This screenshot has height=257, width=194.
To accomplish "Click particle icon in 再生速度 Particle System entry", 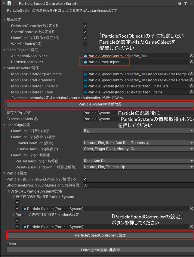I will pyautogui.click(x=25, y=209).
